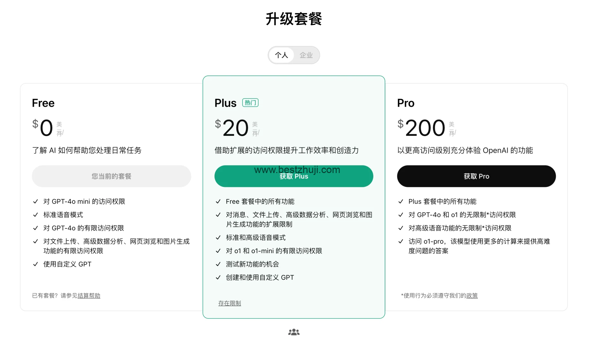Screen dimensions: 594x341
Task: Select the 个人/企业 switch control
Action: 294,55
